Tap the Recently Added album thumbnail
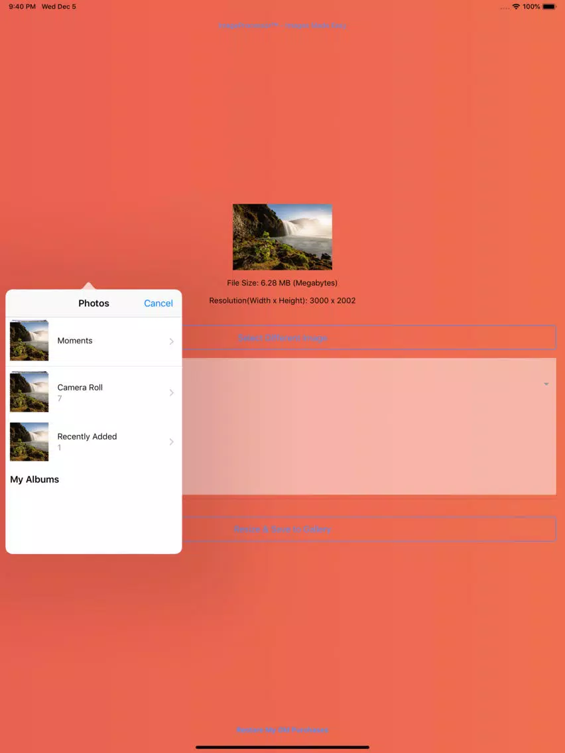The image size is (565, 753). coord(29,441)
